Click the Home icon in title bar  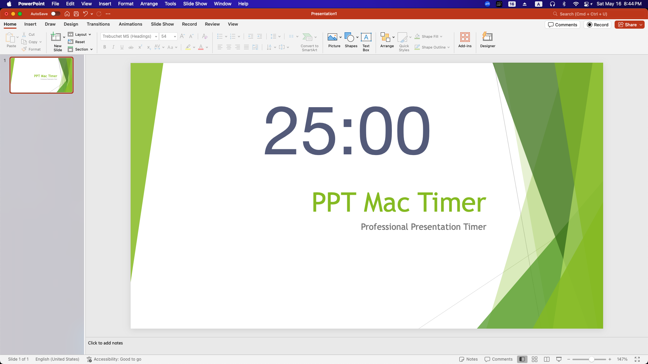tap(67, 14)
